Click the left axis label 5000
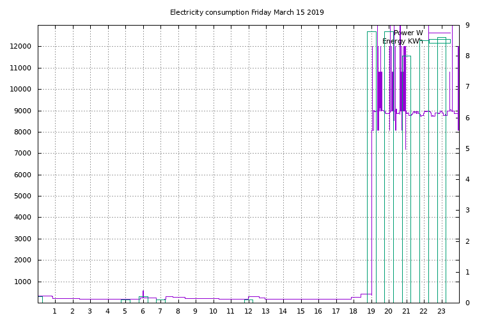Screen dimensions: 491x320 coord(22,196)
